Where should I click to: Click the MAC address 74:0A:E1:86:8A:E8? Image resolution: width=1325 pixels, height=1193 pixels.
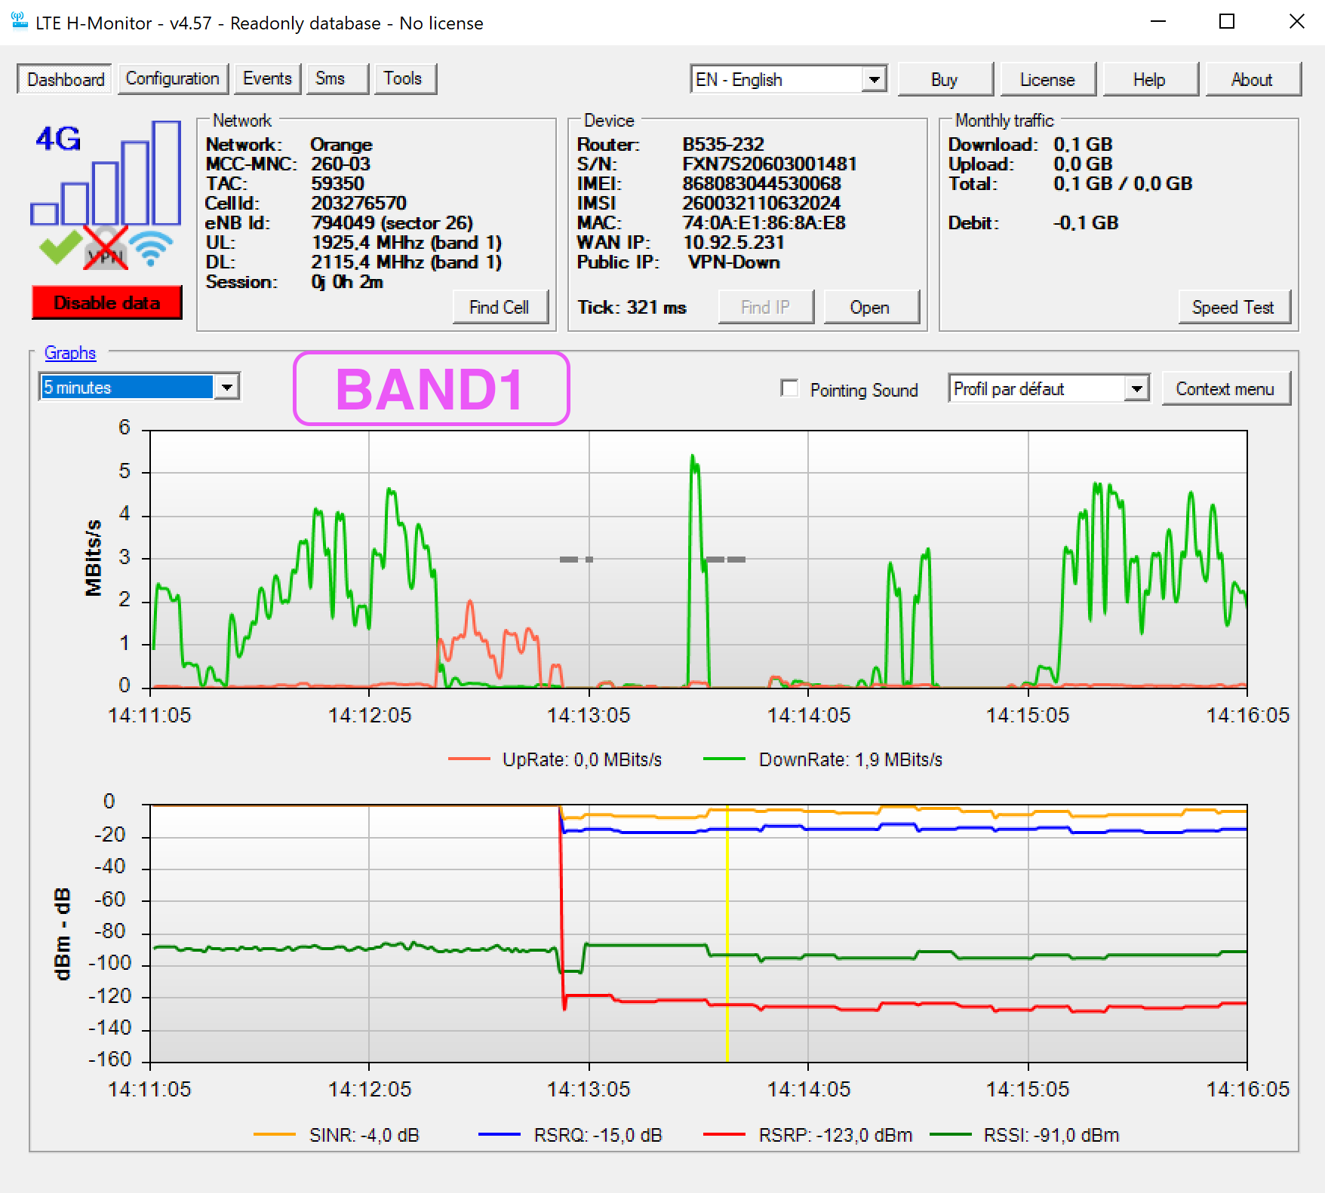coord(764,222)
